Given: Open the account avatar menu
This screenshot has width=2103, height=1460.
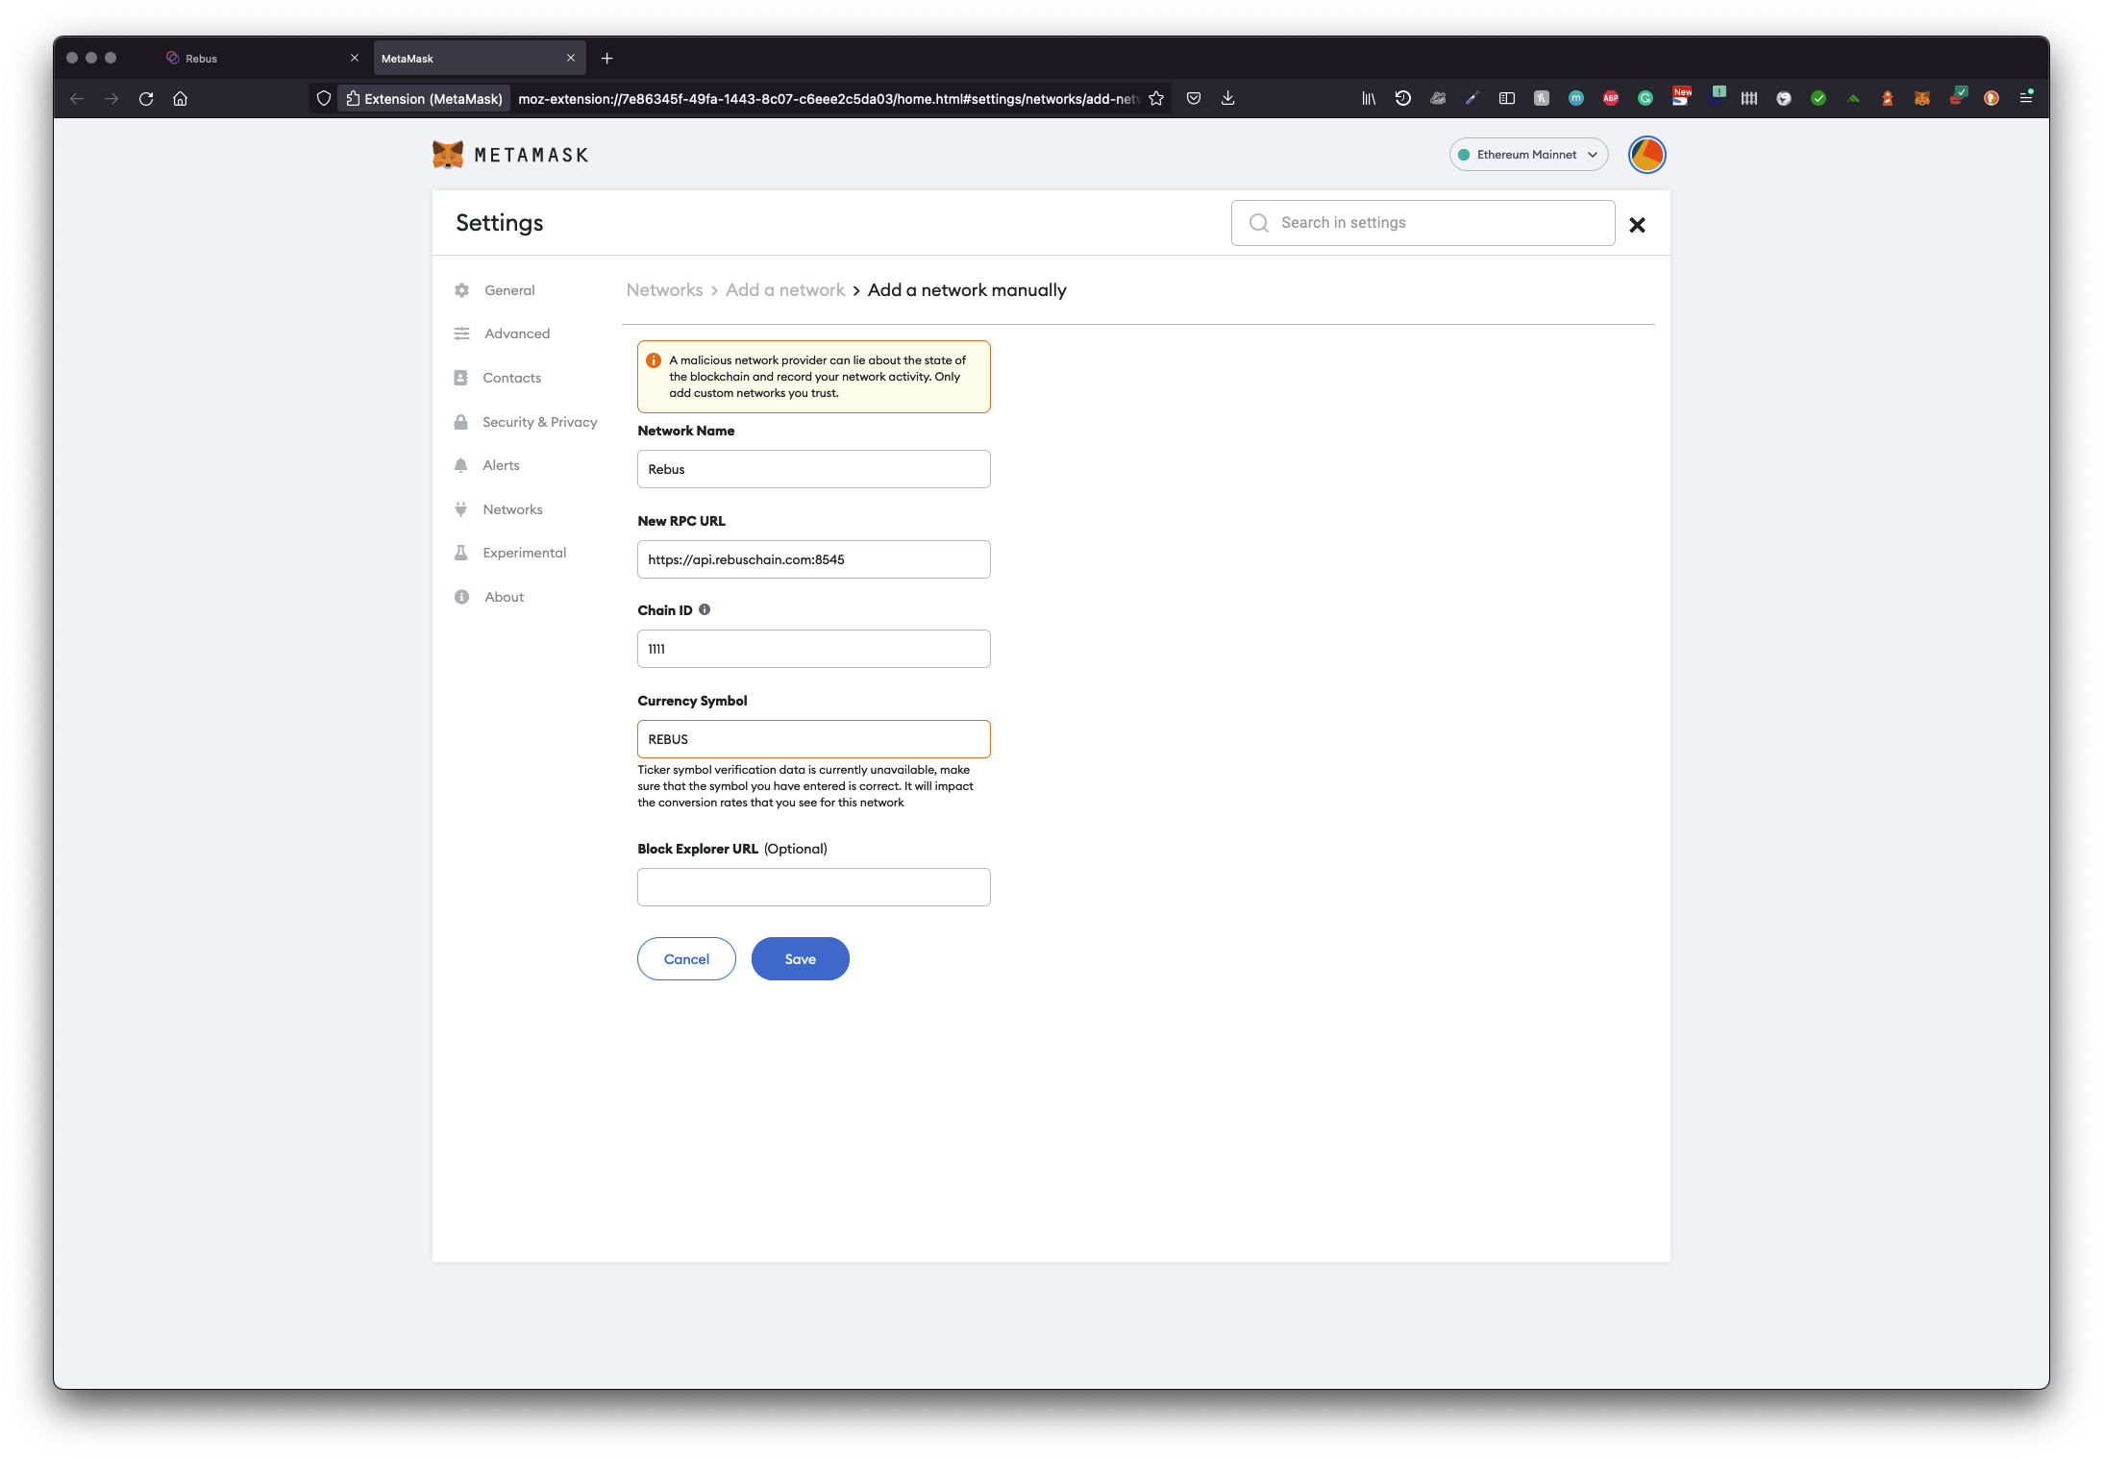Looking at the screenshot, I should coord(1646,155).
